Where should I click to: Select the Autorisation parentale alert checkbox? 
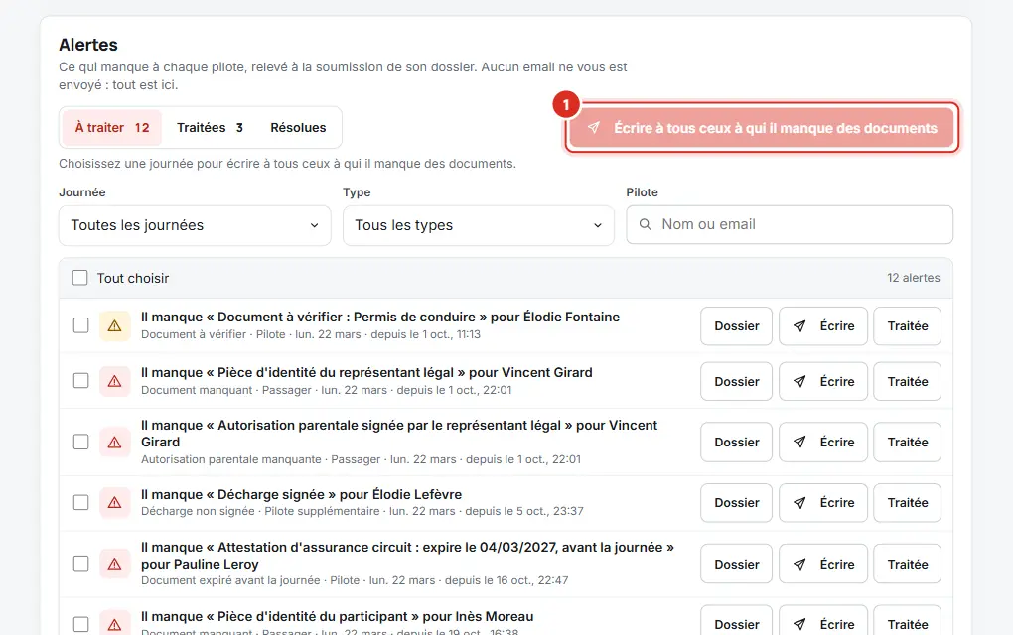[x=80, y=442]
